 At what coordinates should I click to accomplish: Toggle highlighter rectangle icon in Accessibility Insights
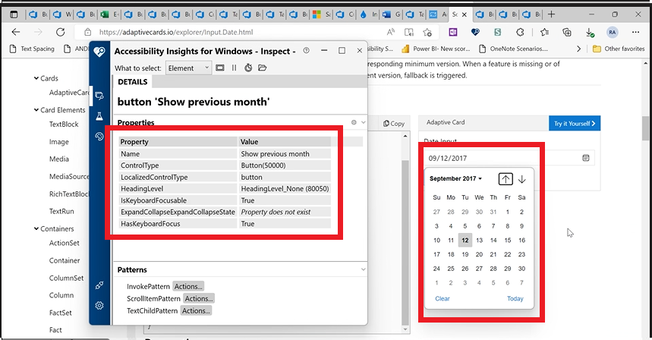[220, 68]
